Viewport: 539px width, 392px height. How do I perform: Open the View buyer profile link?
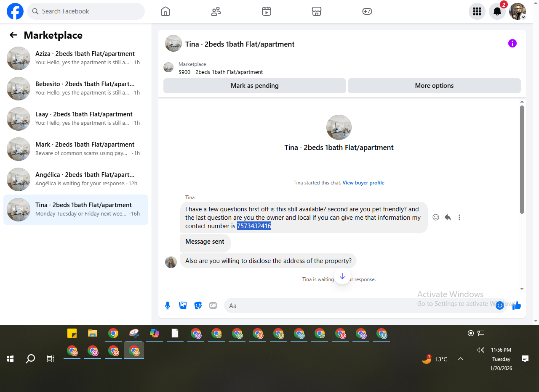(x=363, y=183)
